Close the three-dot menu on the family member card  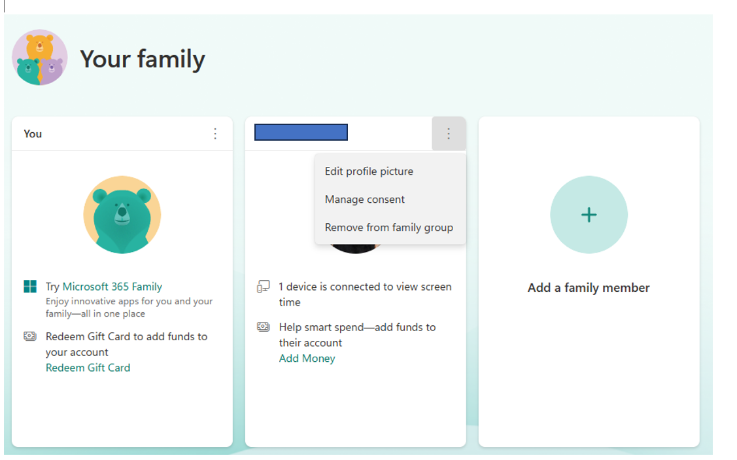(449, 134)
